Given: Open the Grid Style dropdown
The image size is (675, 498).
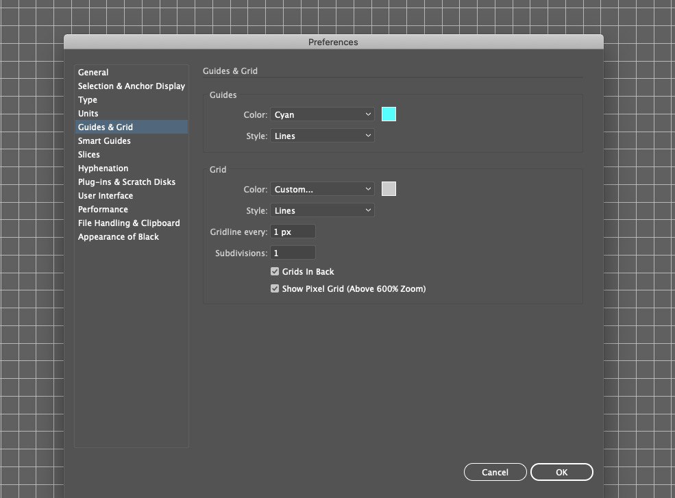Looking at the screenshot, I should [322, 210].
